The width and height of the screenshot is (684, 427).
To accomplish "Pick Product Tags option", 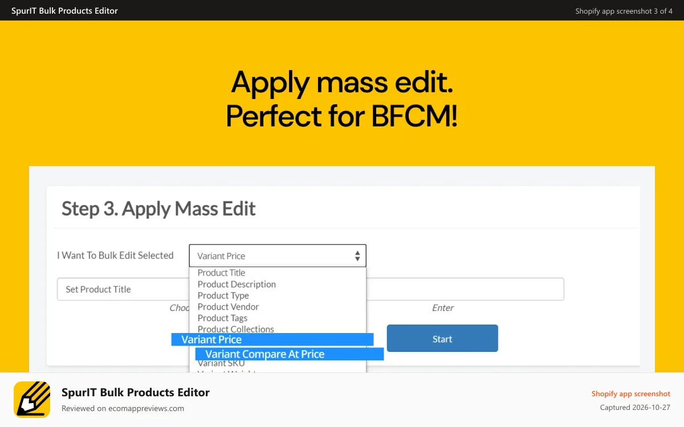I will coord(222,318).
